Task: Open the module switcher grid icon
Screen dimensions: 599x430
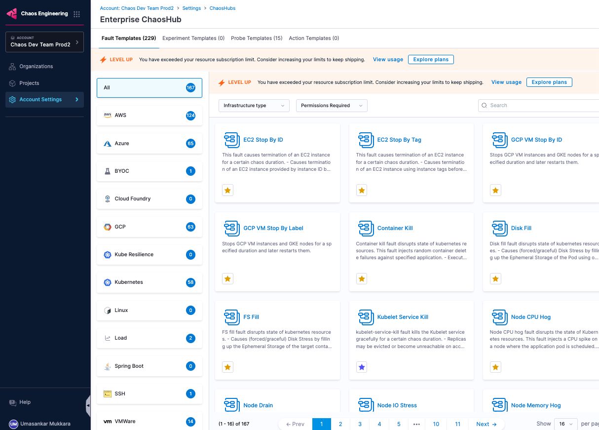Action: point(76,14)
